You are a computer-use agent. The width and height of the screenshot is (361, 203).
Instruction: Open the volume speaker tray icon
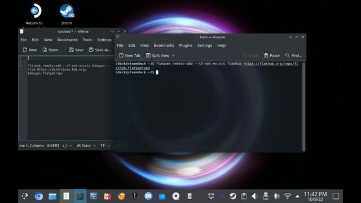(254, 196)
